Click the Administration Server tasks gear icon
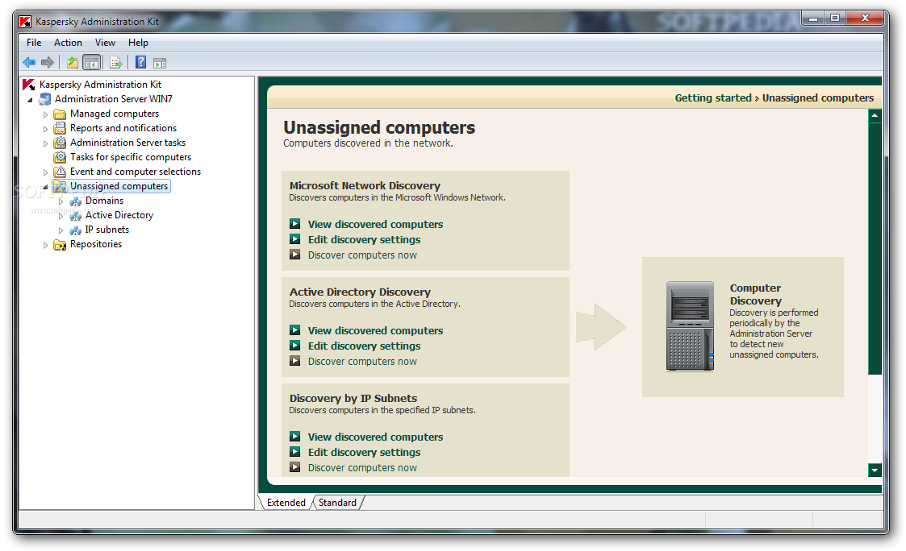Screen dimensions: 906x551 pyautogui.click(x=60, y=143)
